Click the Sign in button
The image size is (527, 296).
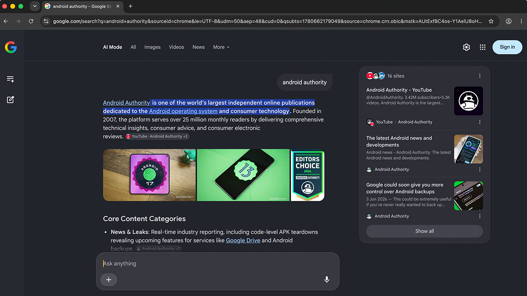point(507,47)
